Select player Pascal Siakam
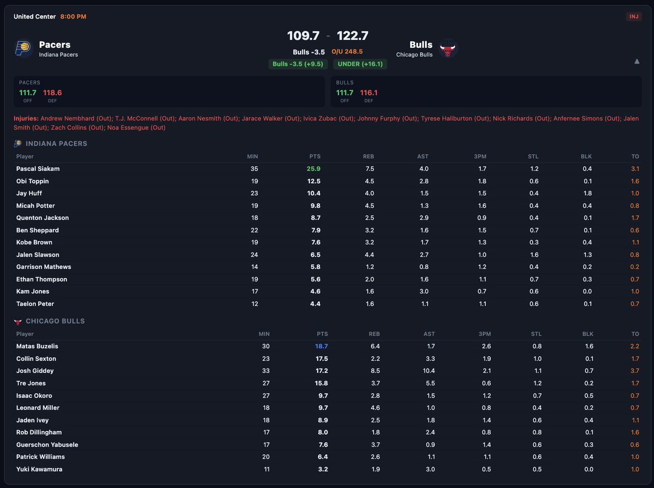 [x=38, y=169]
